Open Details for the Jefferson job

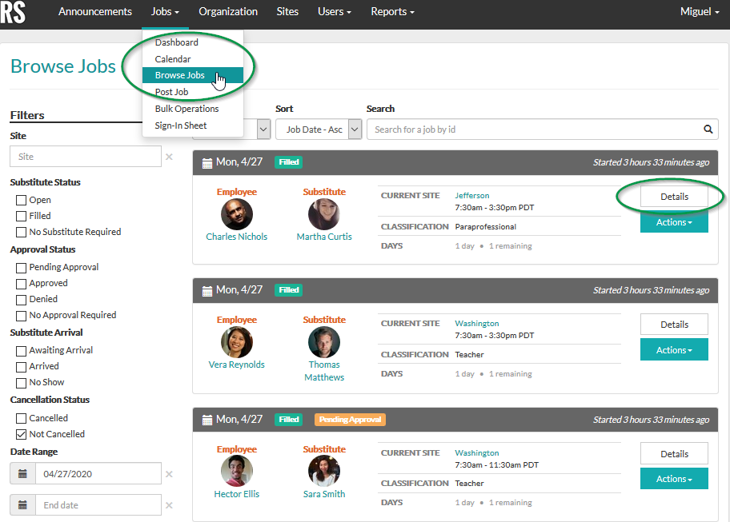click(x=674, y=197)
